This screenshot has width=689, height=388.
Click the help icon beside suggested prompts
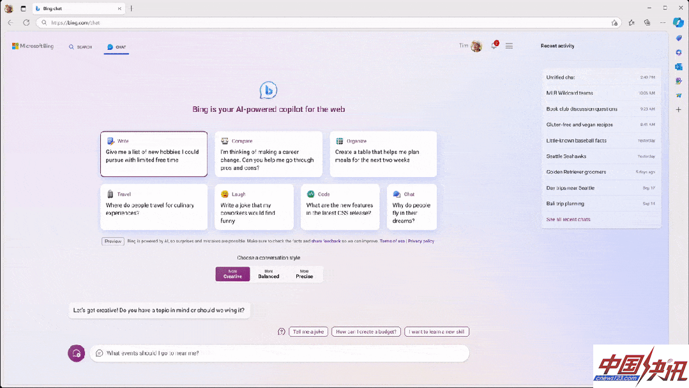(x=281, y=332)
